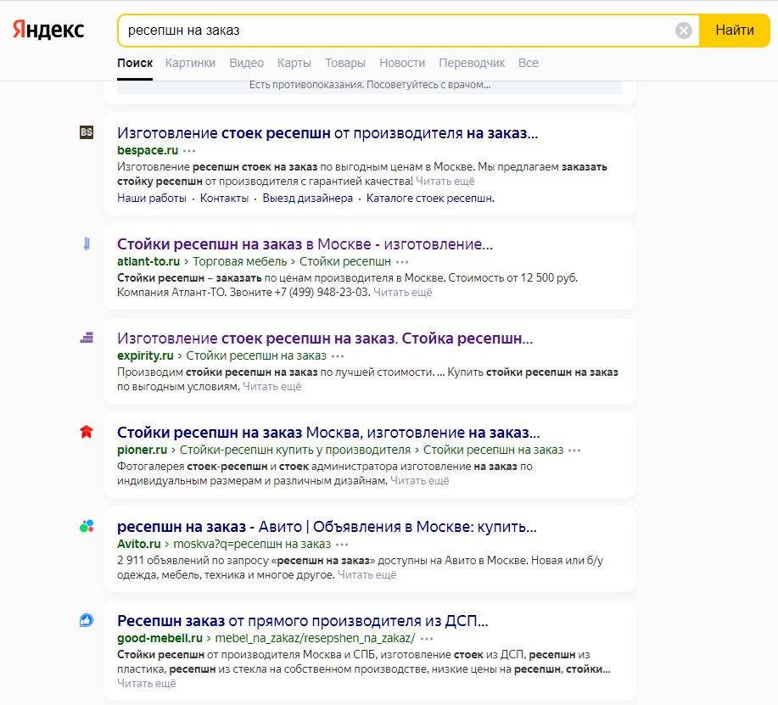The width and height of the screenshot is (778, 705).
Task: Open the Наши работы sitelink
Action: [151, 198]
